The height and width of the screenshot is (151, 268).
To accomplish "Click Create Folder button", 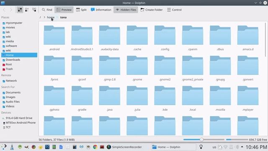I will click(152, 10).
